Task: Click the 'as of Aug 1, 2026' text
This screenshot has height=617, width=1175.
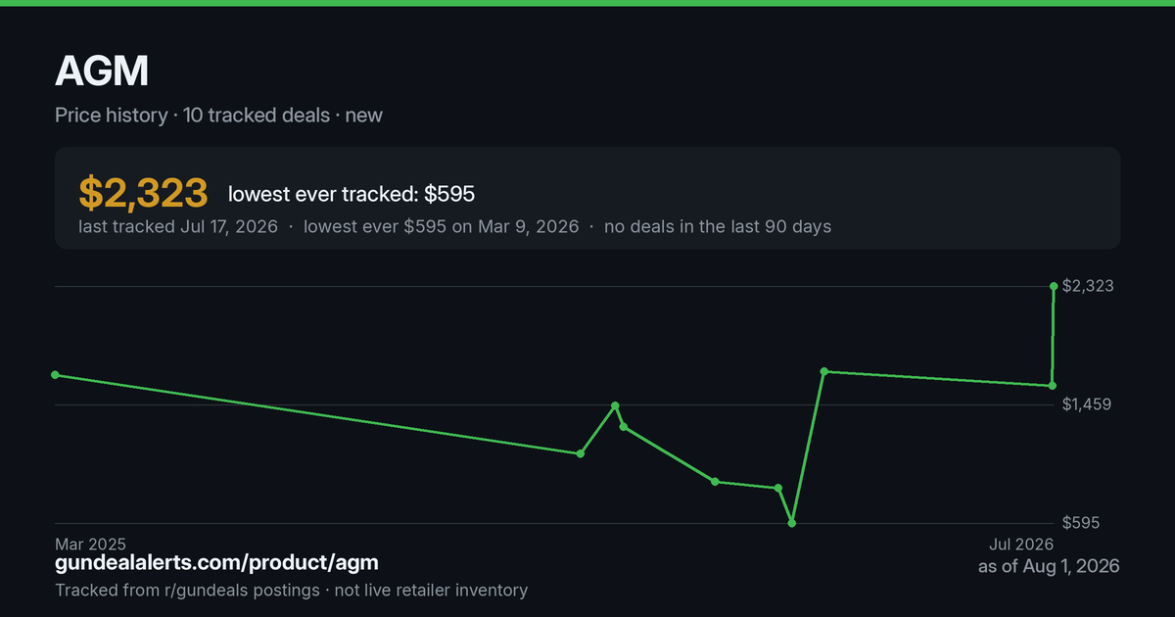Action: pyautogui.click(x=1049, y=566)
